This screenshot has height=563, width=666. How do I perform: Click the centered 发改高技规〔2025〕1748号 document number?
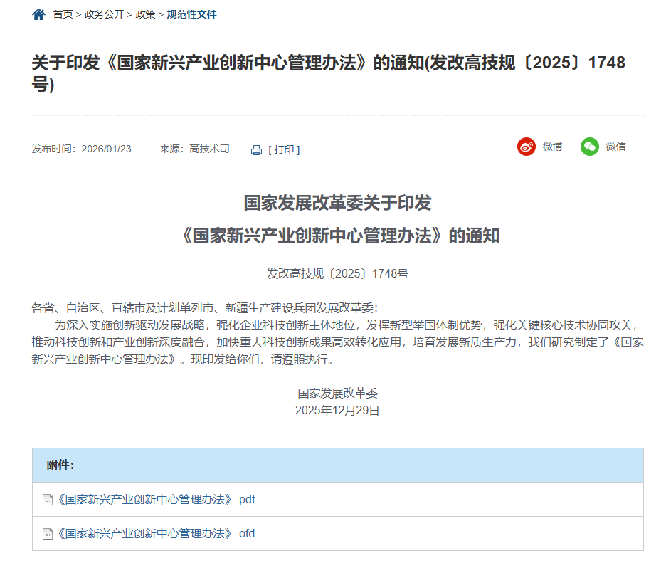coord(337,273)
